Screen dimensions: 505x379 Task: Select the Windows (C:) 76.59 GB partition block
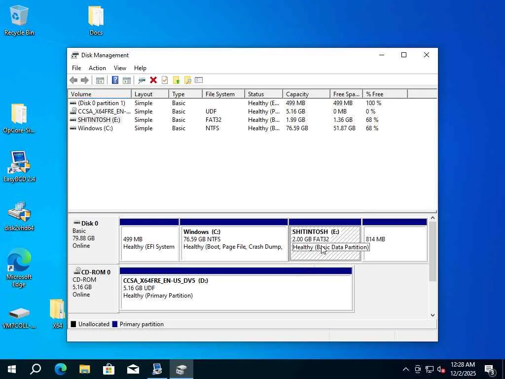click(233, 240)
